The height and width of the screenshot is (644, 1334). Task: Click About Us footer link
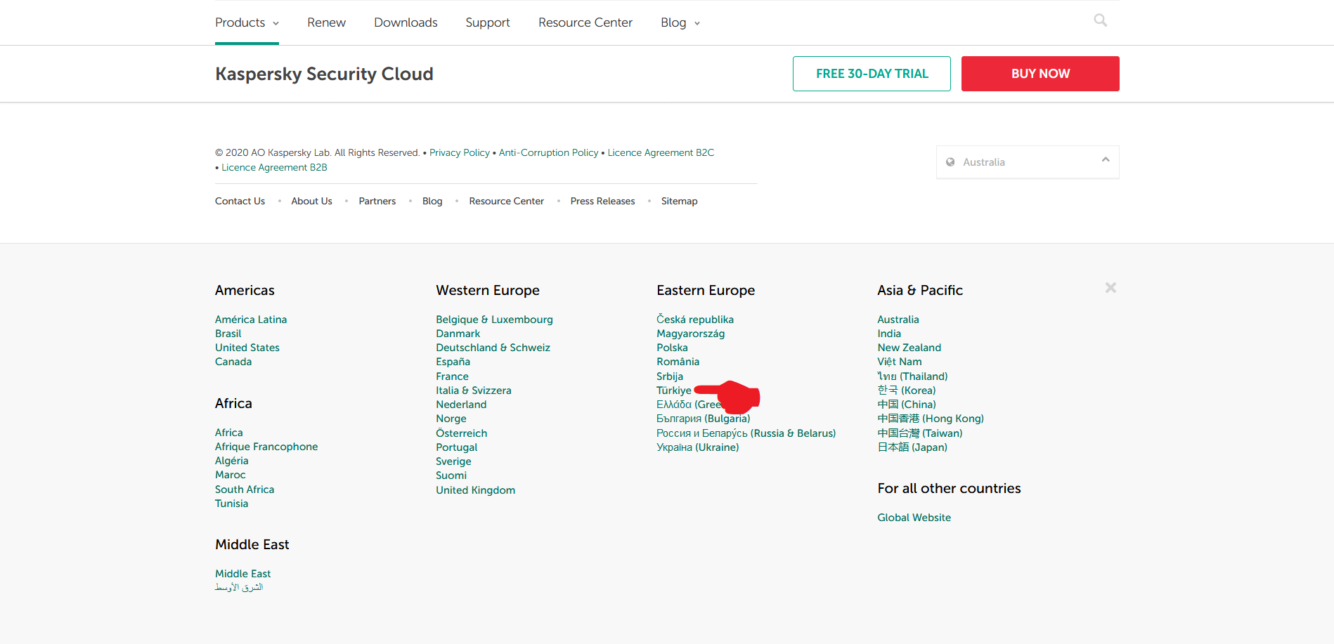[x=311, y=201]
